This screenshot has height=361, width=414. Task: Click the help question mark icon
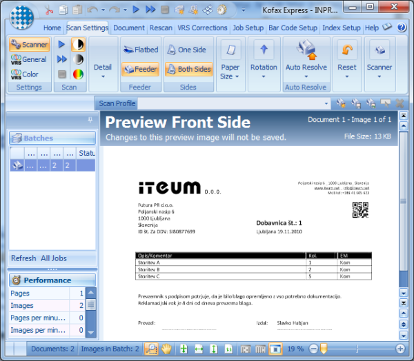[402, 27]
